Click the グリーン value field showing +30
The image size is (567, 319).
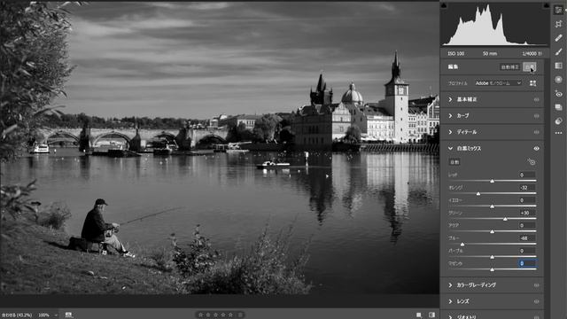527,213
